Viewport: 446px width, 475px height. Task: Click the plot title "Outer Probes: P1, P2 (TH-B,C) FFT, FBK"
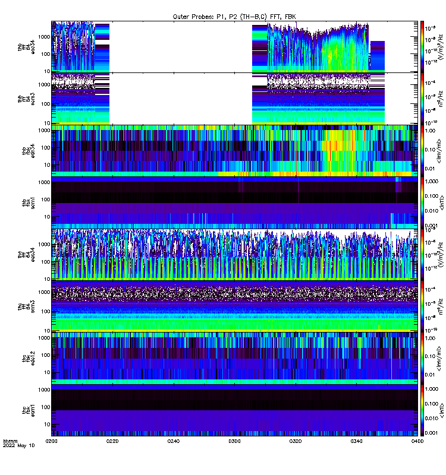click(x=234, y=17)
